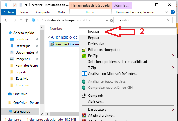This screenshot has height=121, width=178.
Task: Click the Microsoft Defender shield icon
Action: coord(84,73)
